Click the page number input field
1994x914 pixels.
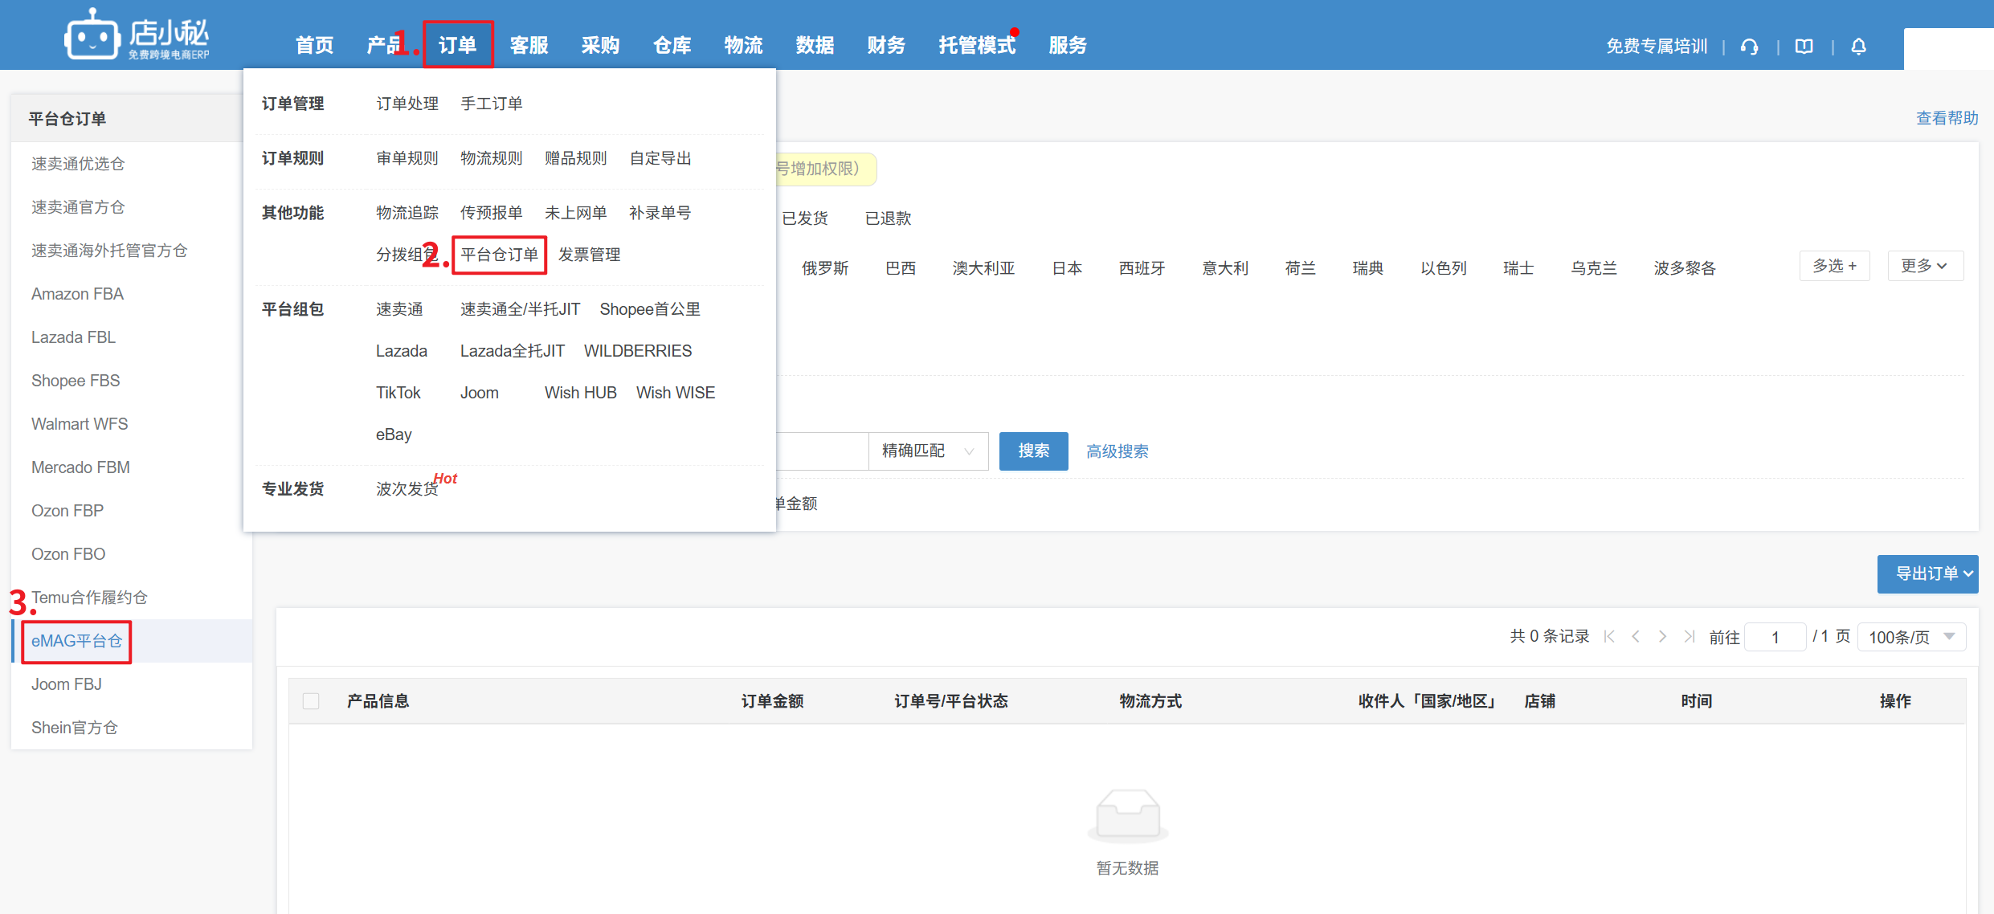click(x=1775, y=637)
